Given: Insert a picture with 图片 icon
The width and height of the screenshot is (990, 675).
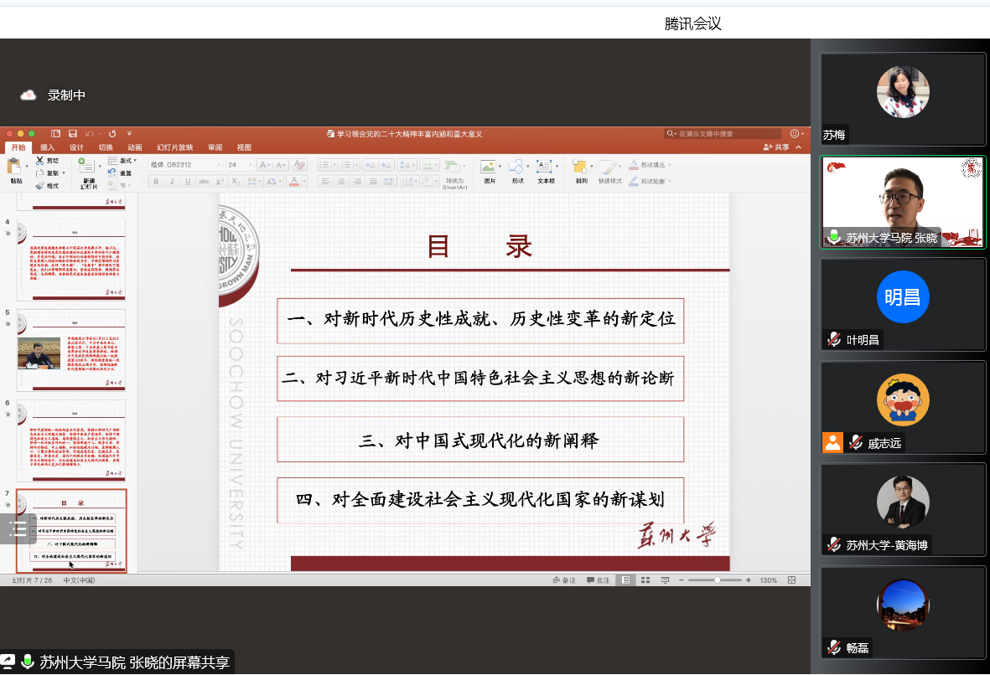Looking at the screenshot, I should [488, 167].
